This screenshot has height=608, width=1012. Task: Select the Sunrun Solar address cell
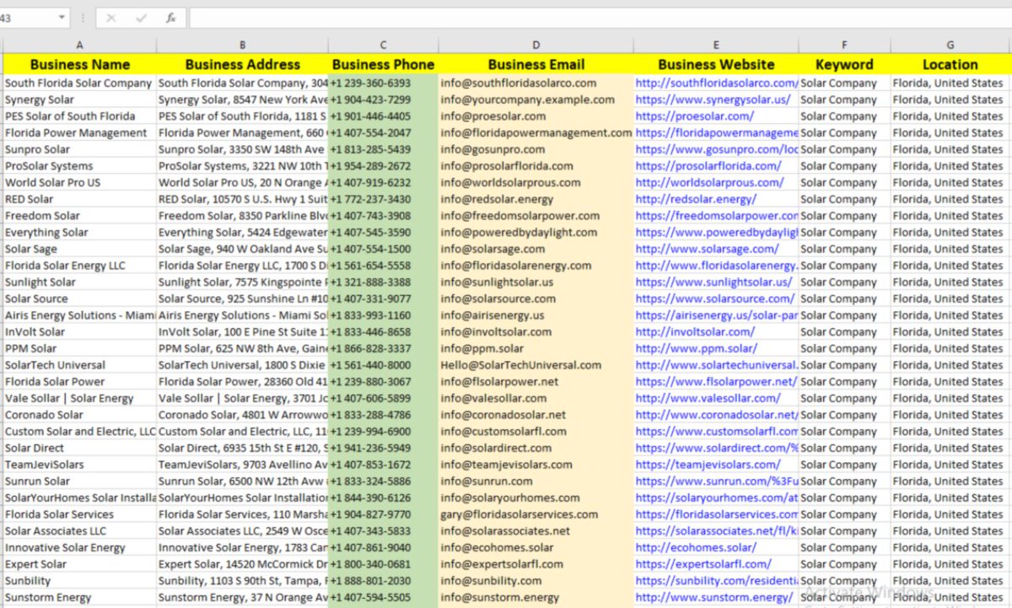(242, 482)
